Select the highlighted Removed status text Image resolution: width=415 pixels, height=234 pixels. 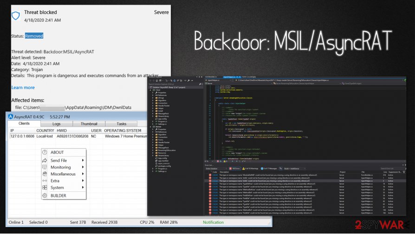click(x=34, y=36)
